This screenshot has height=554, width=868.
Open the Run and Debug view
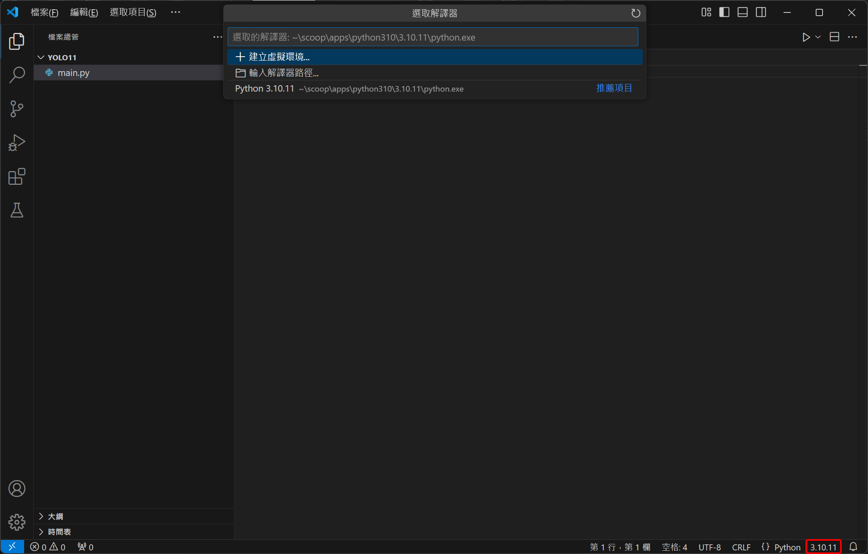(17, 143)
